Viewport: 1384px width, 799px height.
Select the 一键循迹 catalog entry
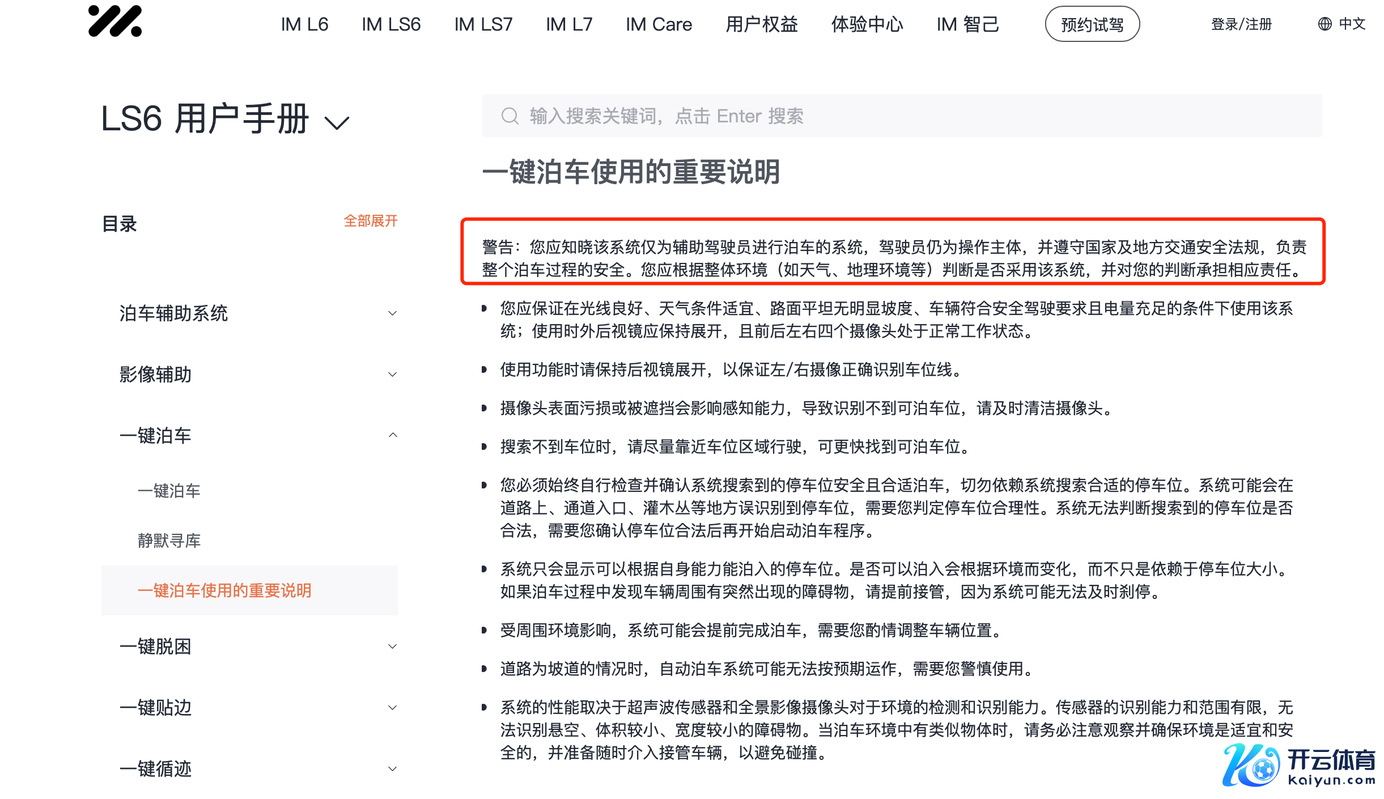pos(155,768)
